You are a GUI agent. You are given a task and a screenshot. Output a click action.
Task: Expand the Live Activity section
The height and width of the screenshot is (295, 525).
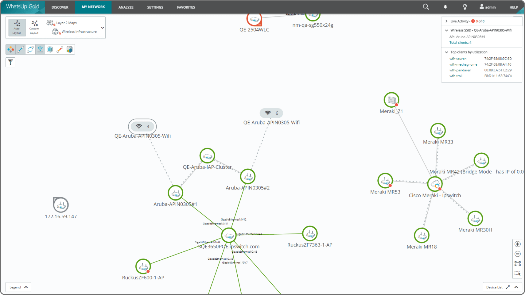[446, 21]
